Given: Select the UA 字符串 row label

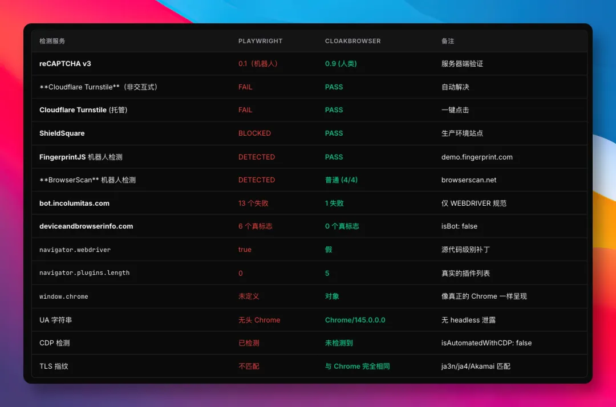Looking at the screenshot, I should [55, 320].
